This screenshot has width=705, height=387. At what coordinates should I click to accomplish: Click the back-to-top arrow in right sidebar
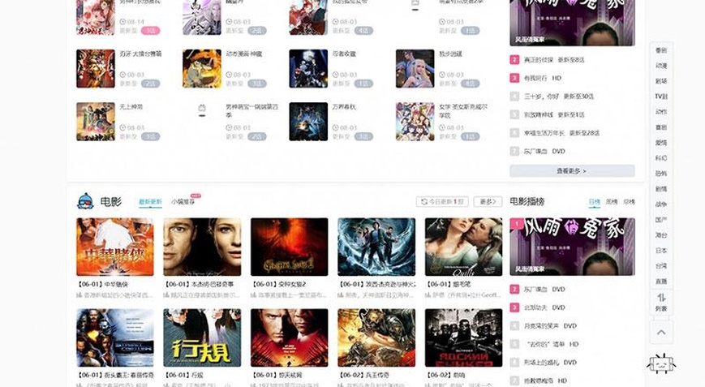click(661, 333)
